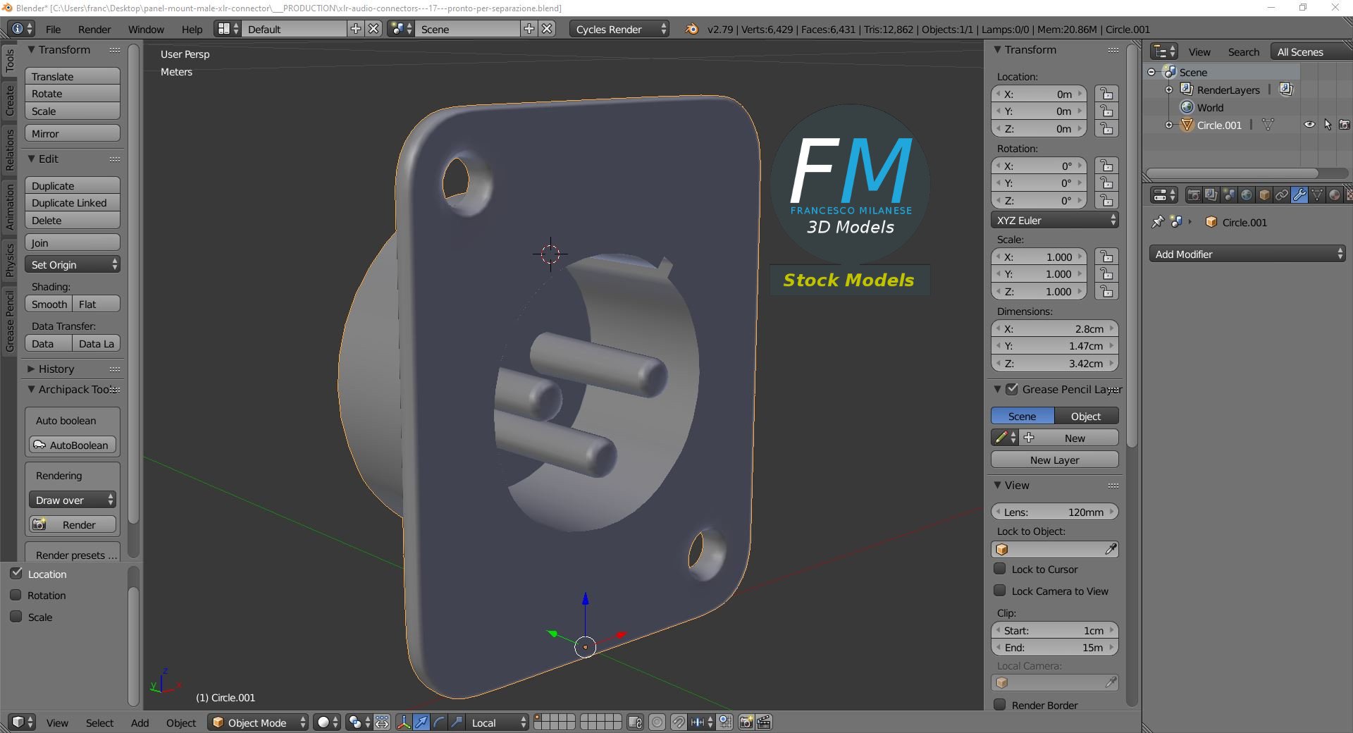The image size is (1353, 733).
Task: Select the Modifiers wrench tab
Action: (1299, 195)
